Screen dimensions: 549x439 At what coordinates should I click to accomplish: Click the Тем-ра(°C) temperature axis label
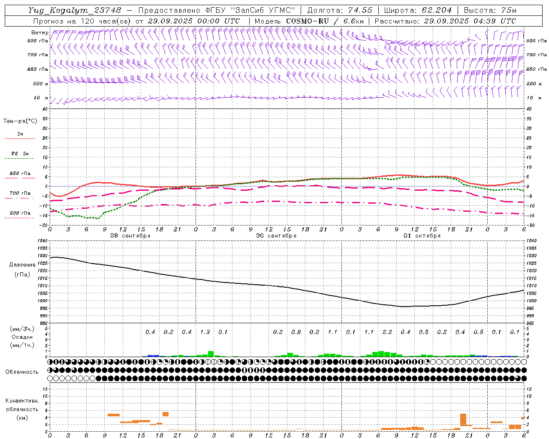(20, 121)
